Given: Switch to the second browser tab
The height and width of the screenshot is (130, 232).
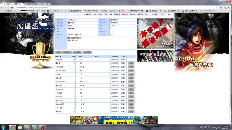Looking at the screenshot, I should point(35,4).
